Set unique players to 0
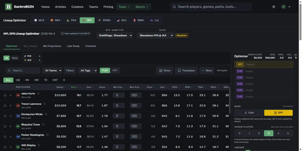 [x=240, y=133]
